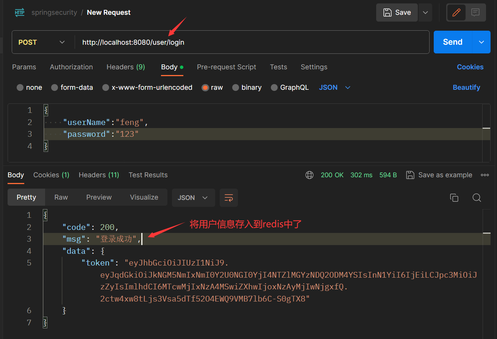Image resolution: width=497 pixels, height=339 pixels.
Task: Switch to Headers (9) request tab
Action: click(126, 67)
